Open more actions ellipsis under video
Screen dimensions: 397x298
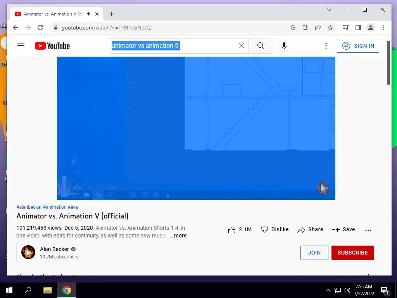(x=368, y=230)
